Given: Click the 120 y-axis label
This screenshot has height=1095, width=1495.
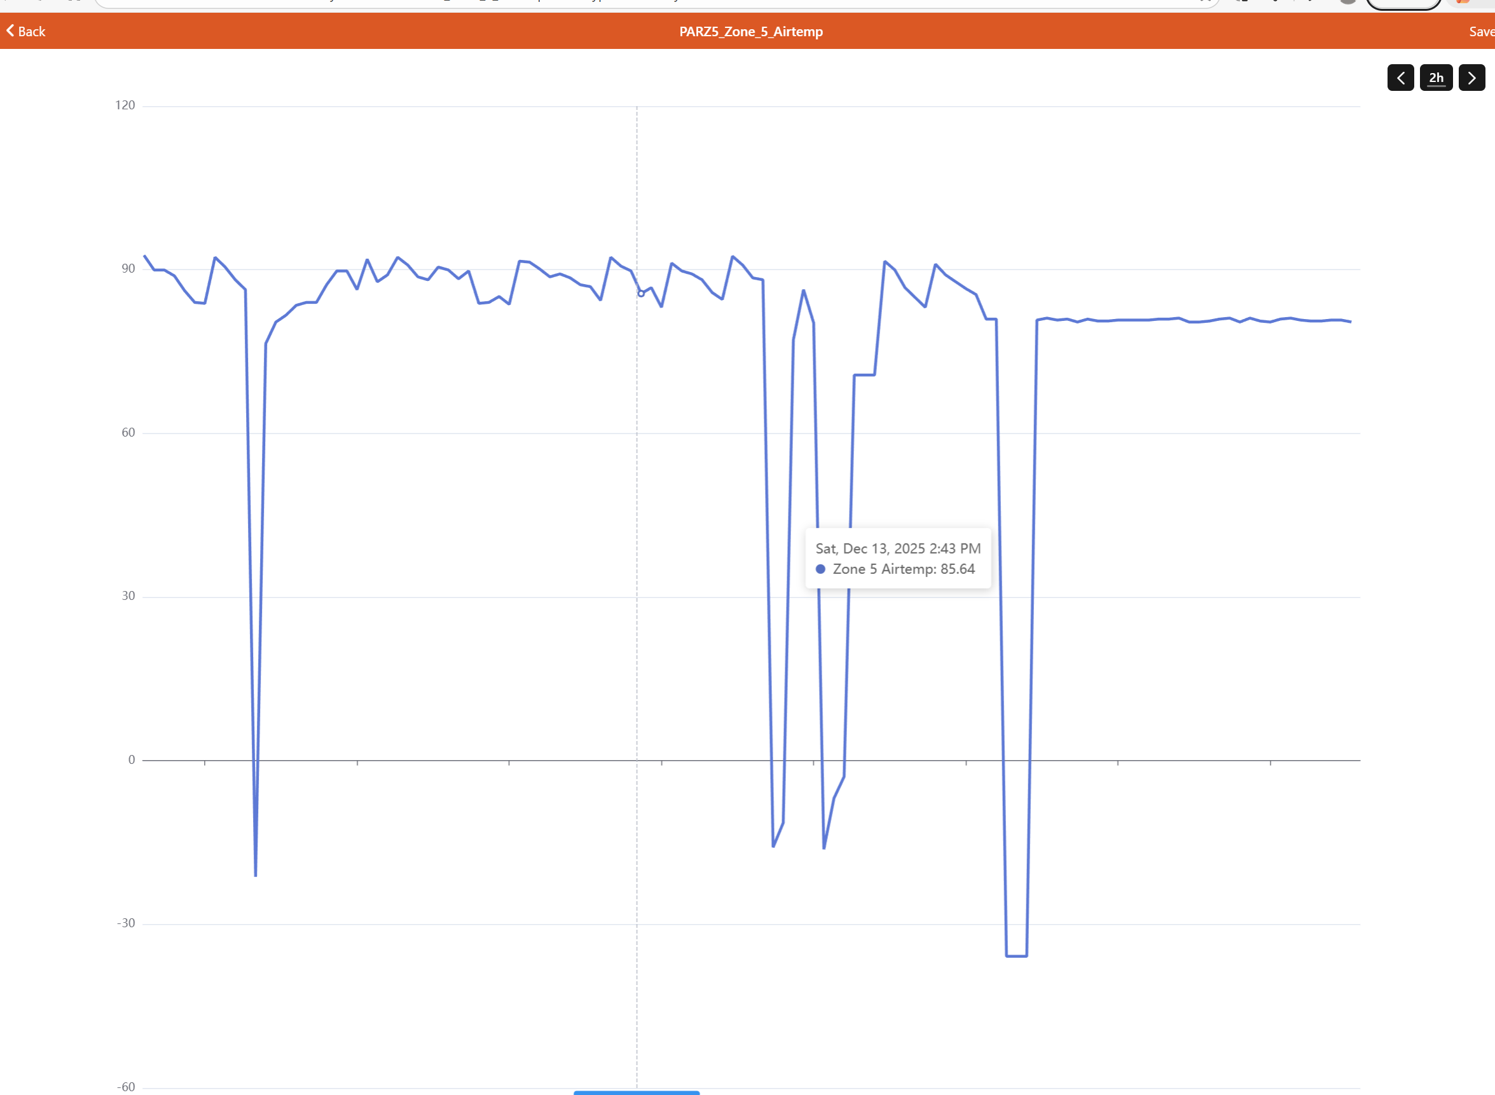Looking at the screenshot, I should pyautogui.click(x=125, y=105).
